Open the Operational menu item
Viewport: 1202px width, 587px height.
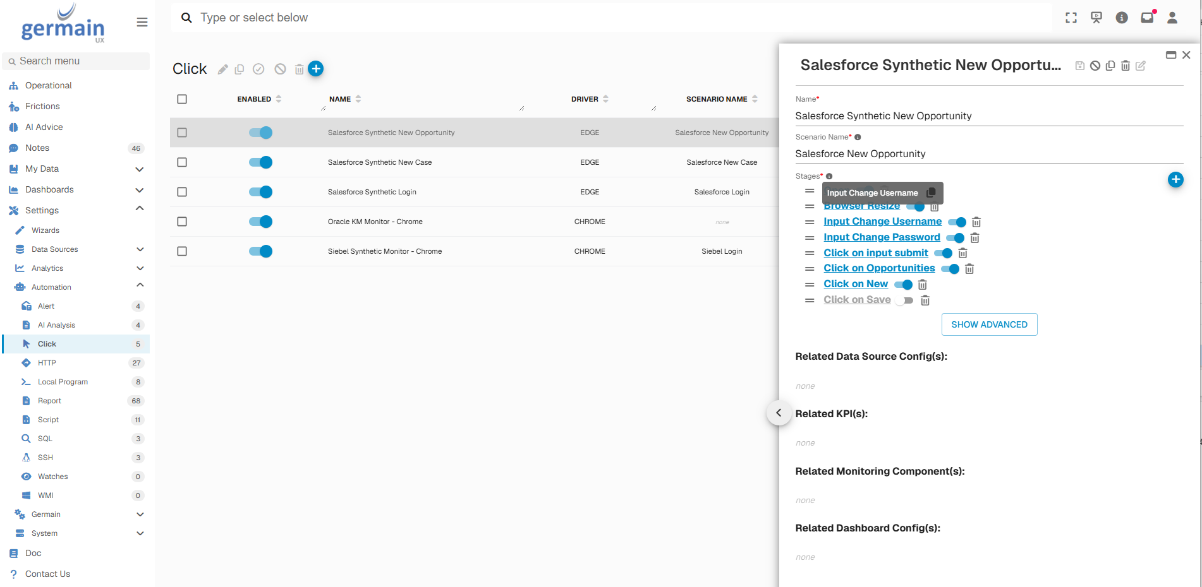pyautogui.click(x=49, y=85)
